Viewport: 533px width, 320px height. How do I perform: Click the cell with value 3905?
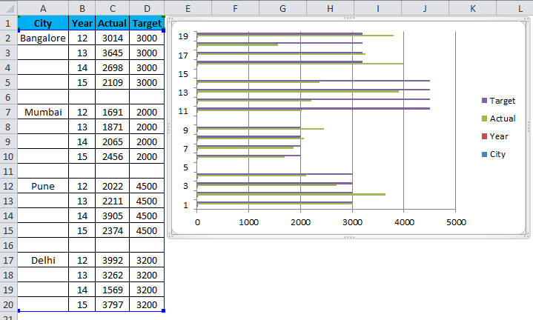click(113, 216)
